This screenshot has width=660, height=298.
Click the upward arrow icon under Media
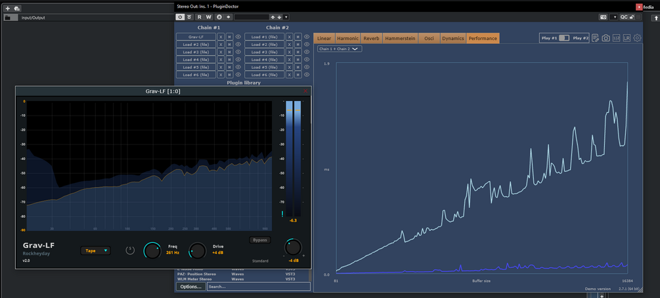(x=655, y=18)
